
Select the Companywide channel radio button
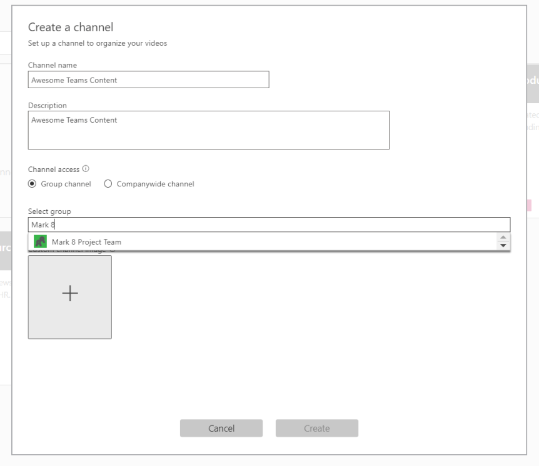click(x=108, y=184)
